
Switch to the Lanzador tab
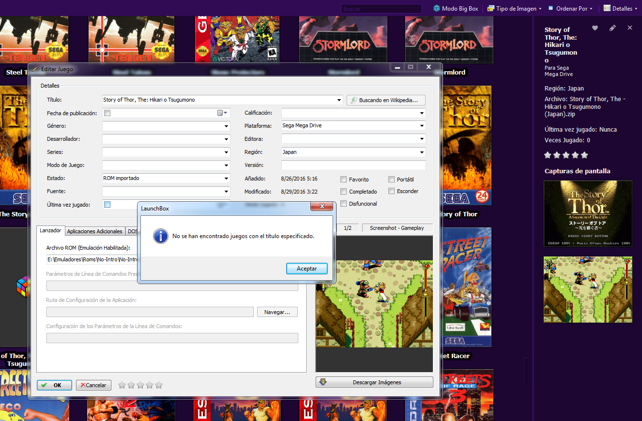[50, 231]
